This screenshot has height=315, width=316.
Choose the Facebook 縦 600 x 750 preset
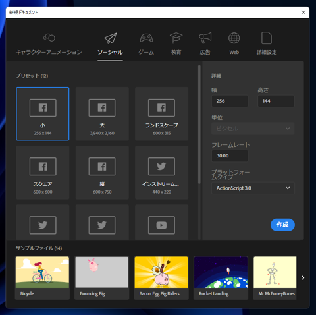(102, 173)
